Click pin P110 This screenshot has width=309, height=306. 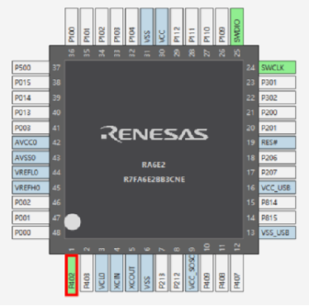pos(207,26)
